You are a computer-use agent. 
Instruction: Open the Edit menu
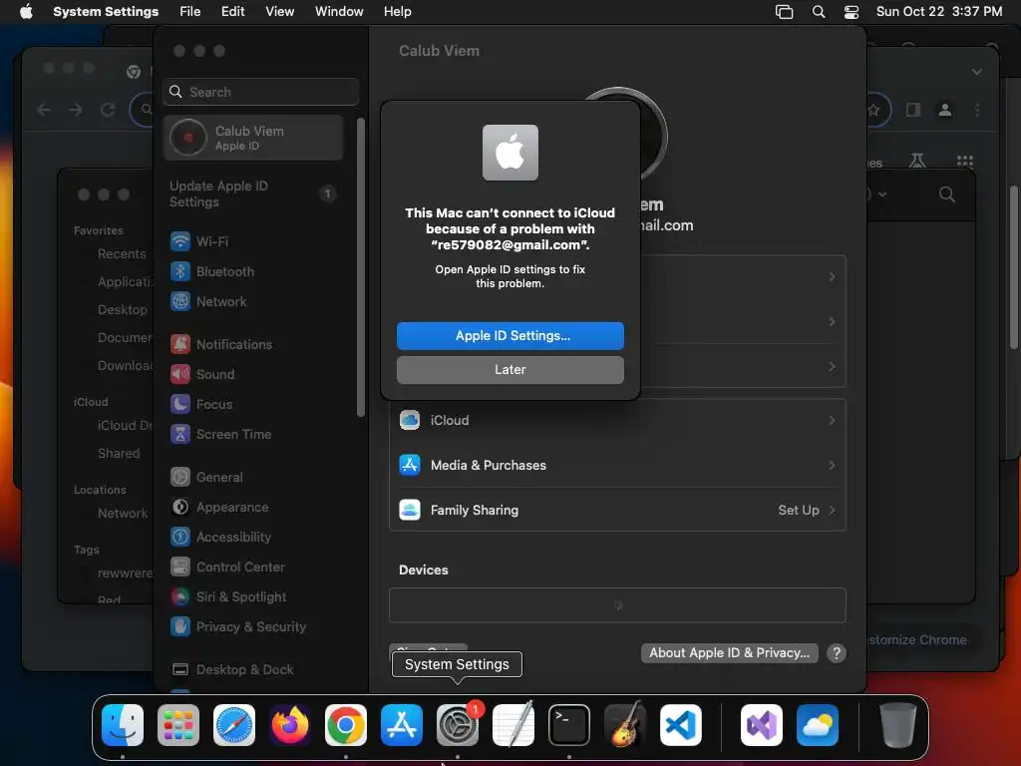pyautogui.click(x=232, y=11)
